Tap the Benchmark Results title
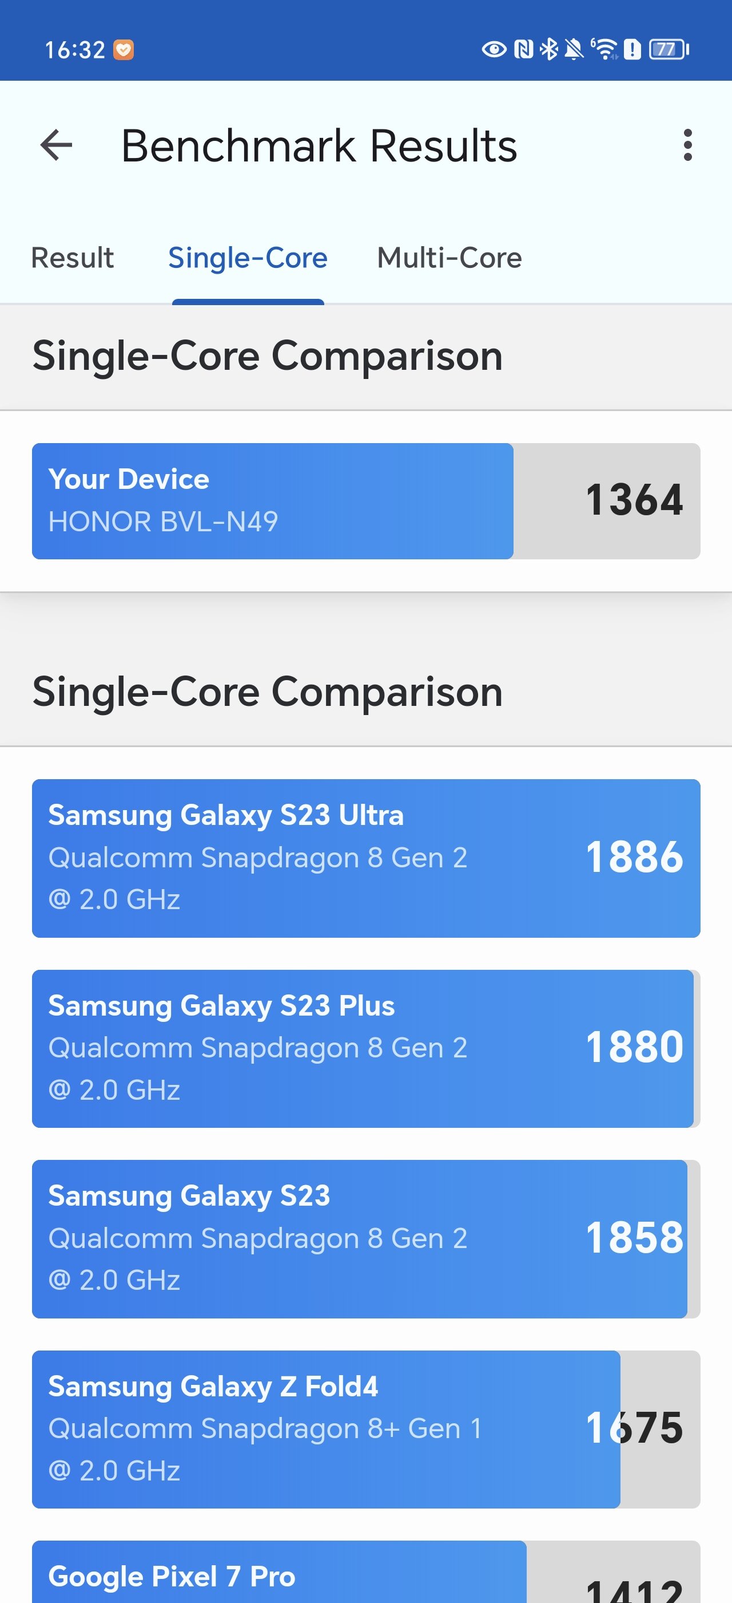 (319, 145)
